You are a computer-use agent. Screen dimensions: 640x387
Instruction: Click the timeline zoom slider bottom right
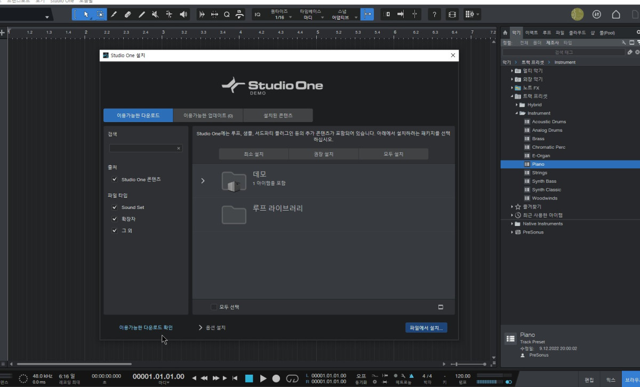[x=469, y=364]
